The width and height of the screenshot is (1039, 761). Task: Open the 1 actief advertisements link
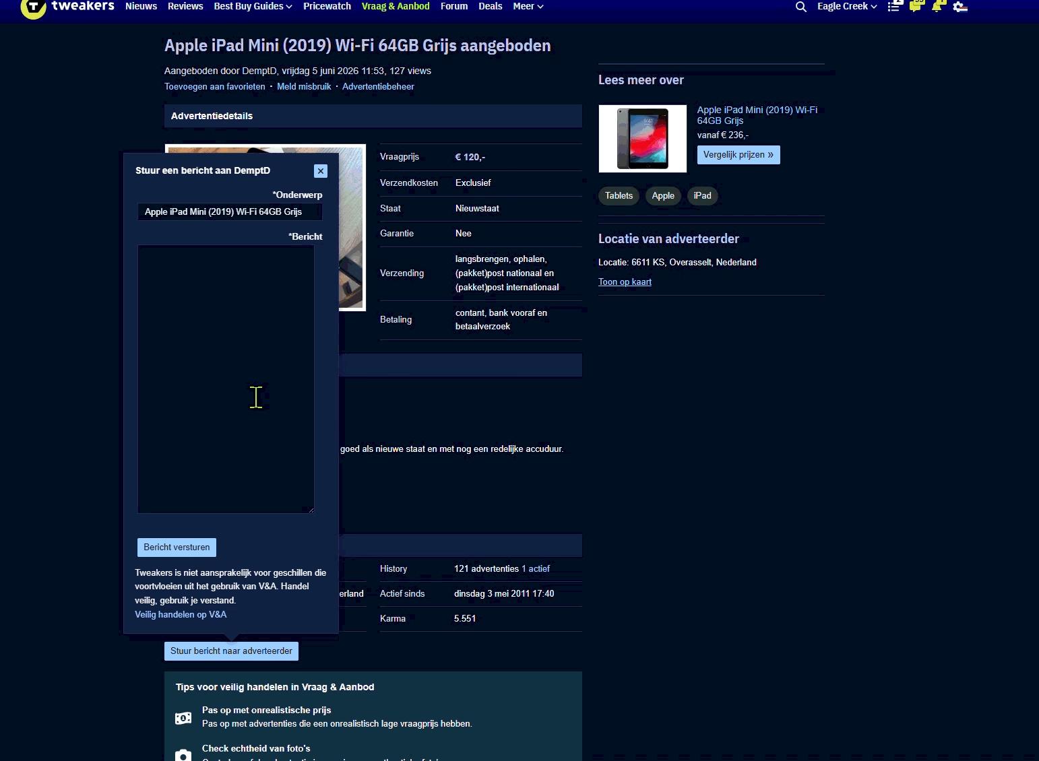coord(536,569)
